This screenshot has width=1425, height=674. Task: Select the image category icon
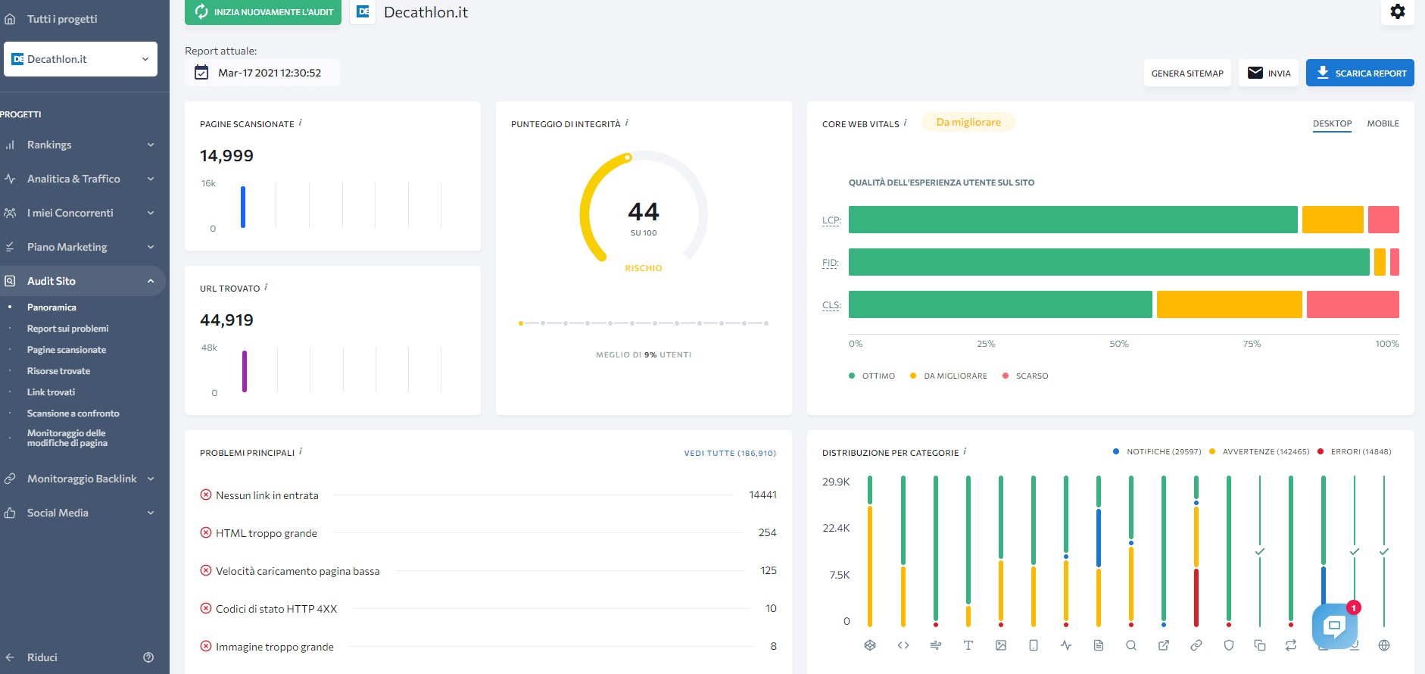click(x=1001, y=645)
